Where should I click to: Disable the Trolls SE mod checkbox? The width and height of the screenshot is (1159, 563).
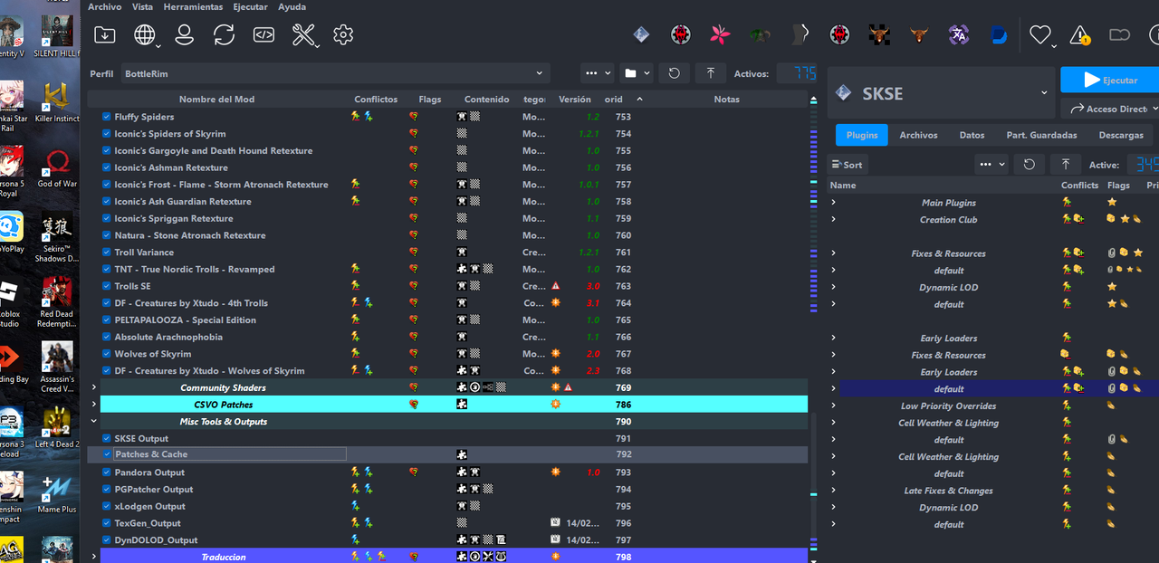tap(107, 286)
